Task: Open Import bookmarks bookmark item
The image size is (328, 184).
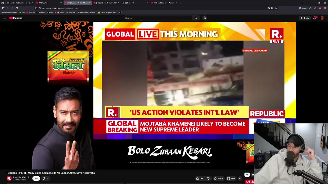Action: (10, 13)
